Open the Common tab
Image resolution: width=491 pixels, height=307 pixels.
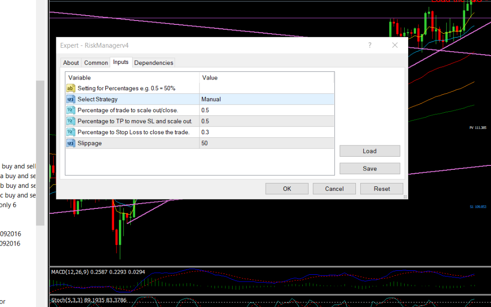tap(96, 62)
